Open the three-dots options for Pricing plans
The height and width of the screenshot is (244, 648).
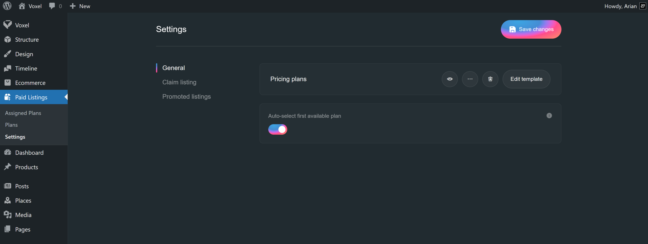tap(470, 79)
